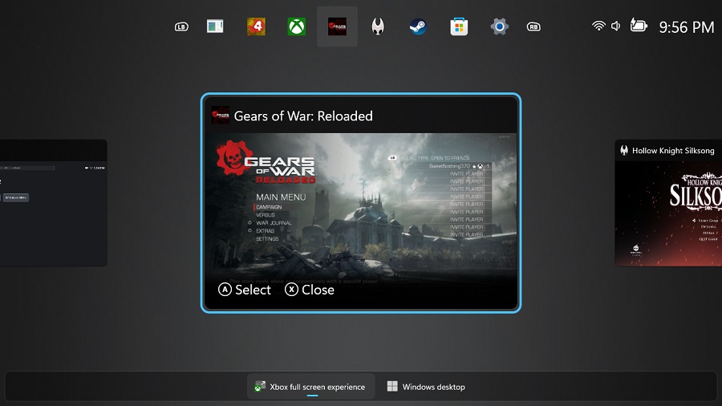Select the partially visible left app thumbnail
The image size is (722, 406).
[53, 203]
